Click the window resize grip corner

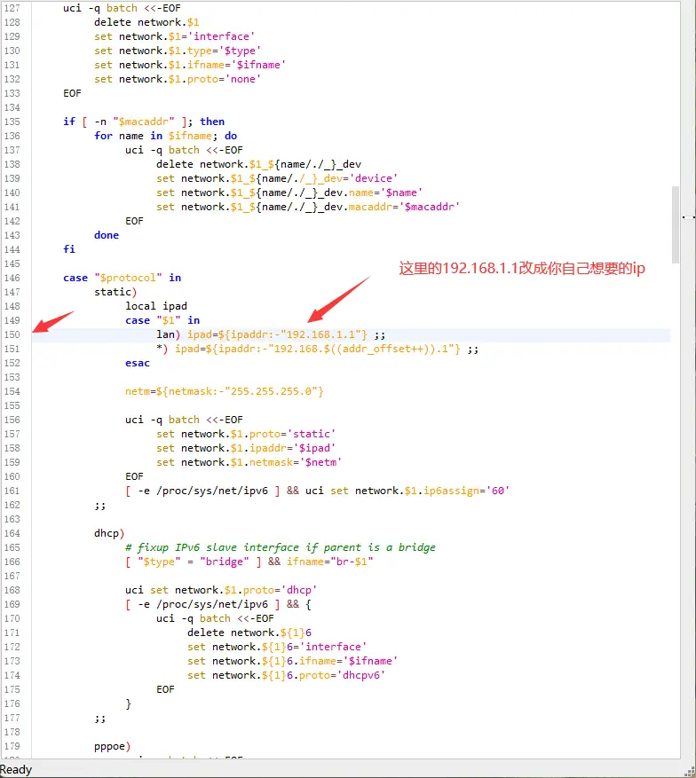tap(690, 772)
